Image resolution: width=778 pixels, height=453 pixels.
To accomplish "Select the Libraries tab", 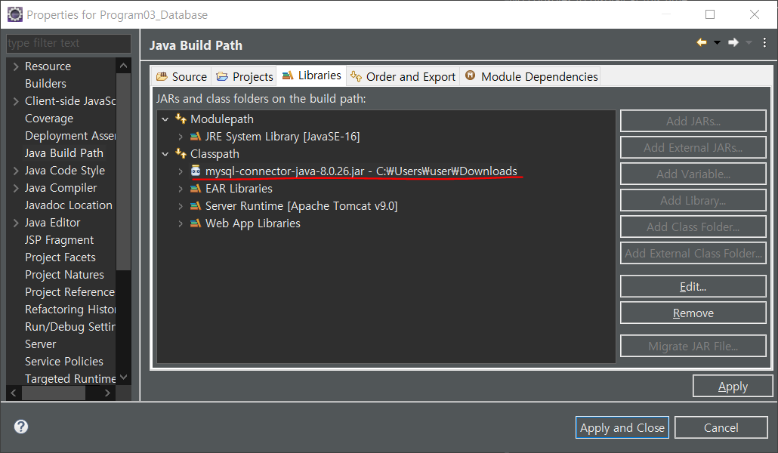I will click(312, 75).
